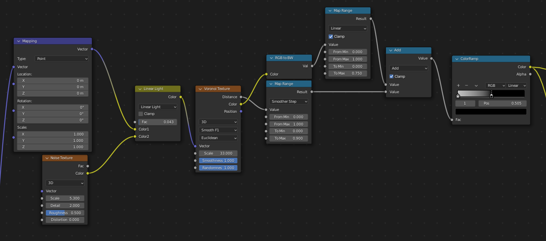Click the Voronoi Scale field 33.000
Viewport: 546px width, 241px height.
point(218,153)
